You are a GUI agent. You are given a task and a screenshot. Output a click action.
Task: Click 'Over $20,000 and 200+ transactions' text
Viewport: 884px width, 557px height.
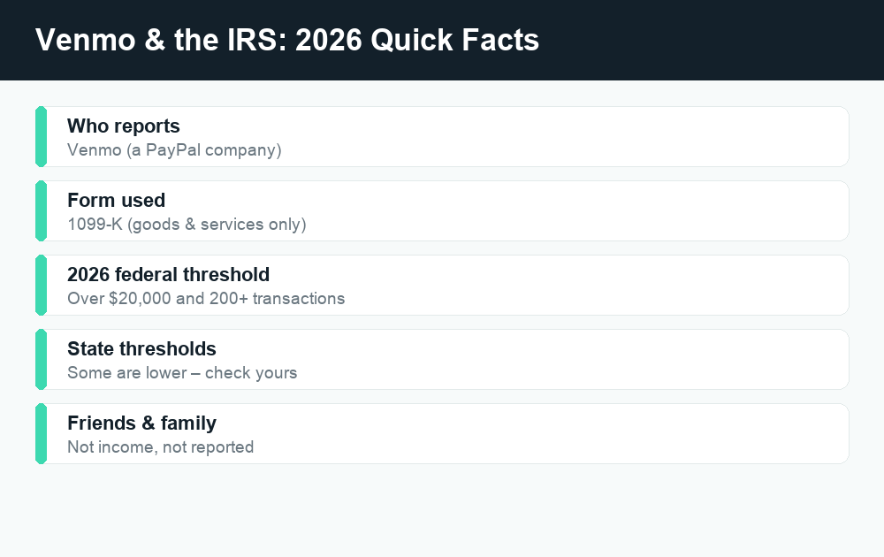tap(206, 298)
